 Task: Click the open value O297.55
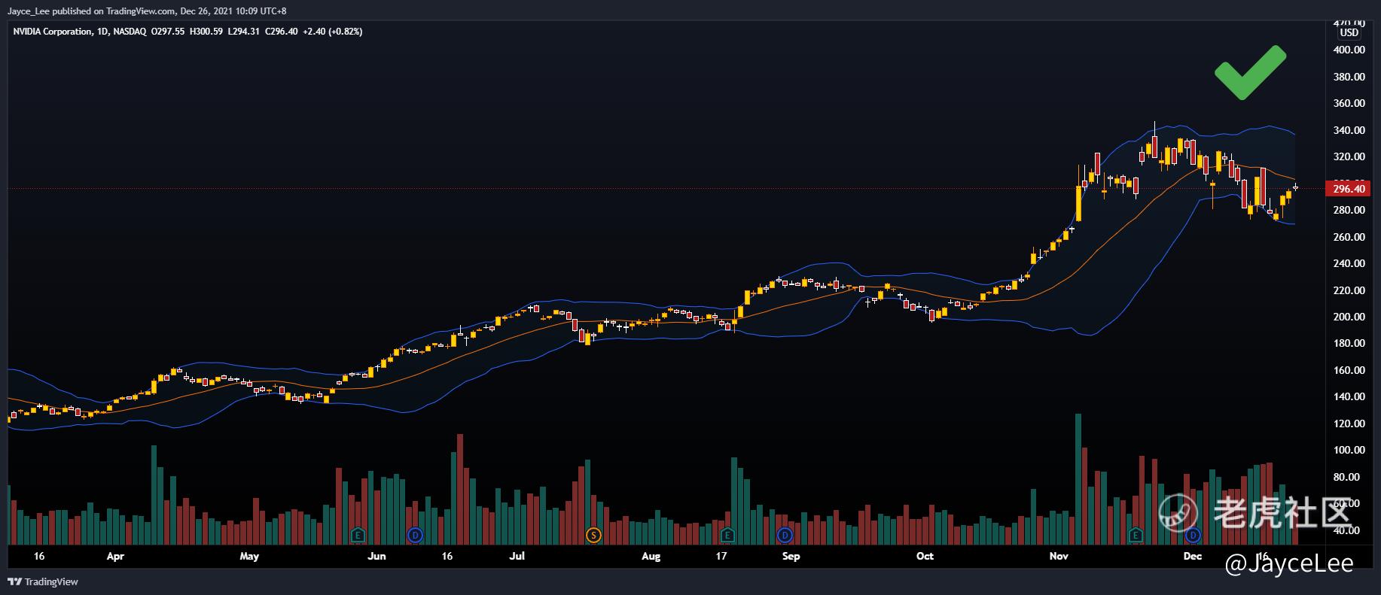[x=169, y=32]
